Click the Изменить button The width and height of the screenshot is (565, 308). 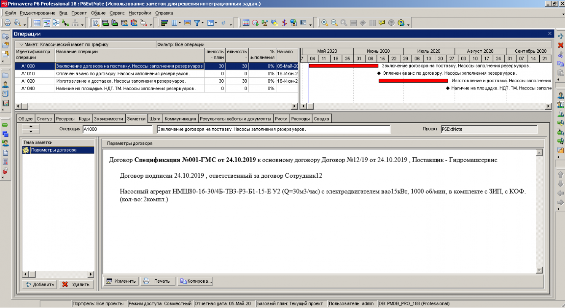click(121, 281)
